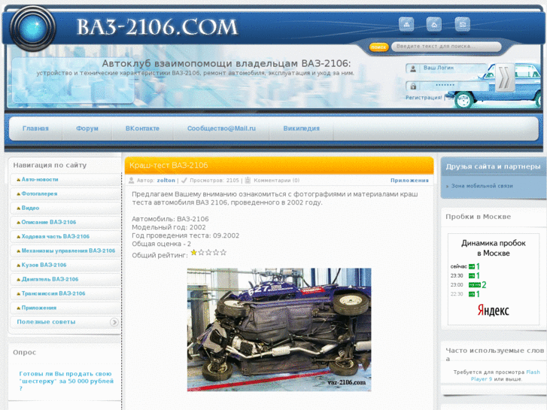547x410 pixels.
Task: Open the Регистрация link
Action: click(x=424, y=98)
